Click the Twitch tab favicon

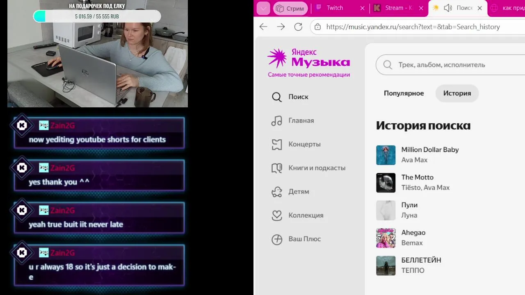(x=318, y=8)
